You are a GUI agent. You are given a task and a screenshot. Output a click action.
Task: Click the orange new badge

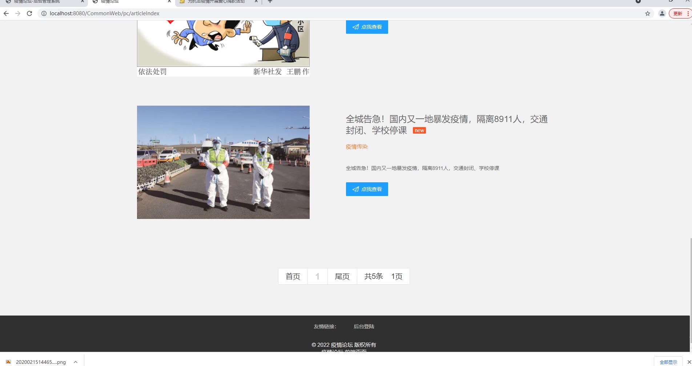419,130
